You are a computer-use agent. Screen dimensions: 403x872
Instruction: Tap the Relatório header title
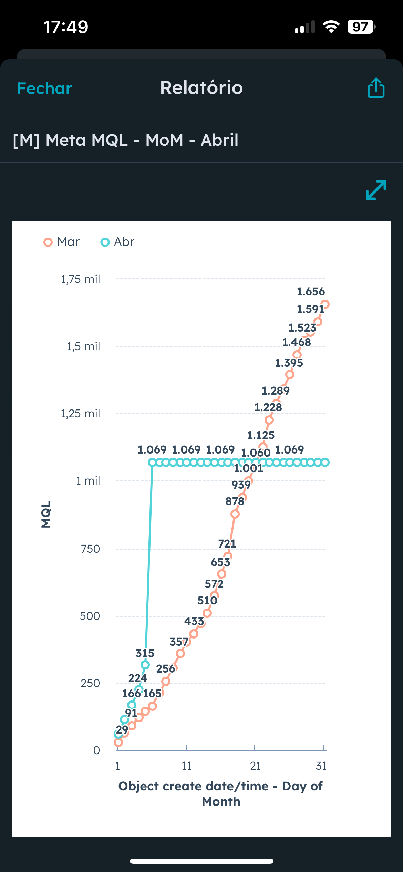[x=201, y=88]
